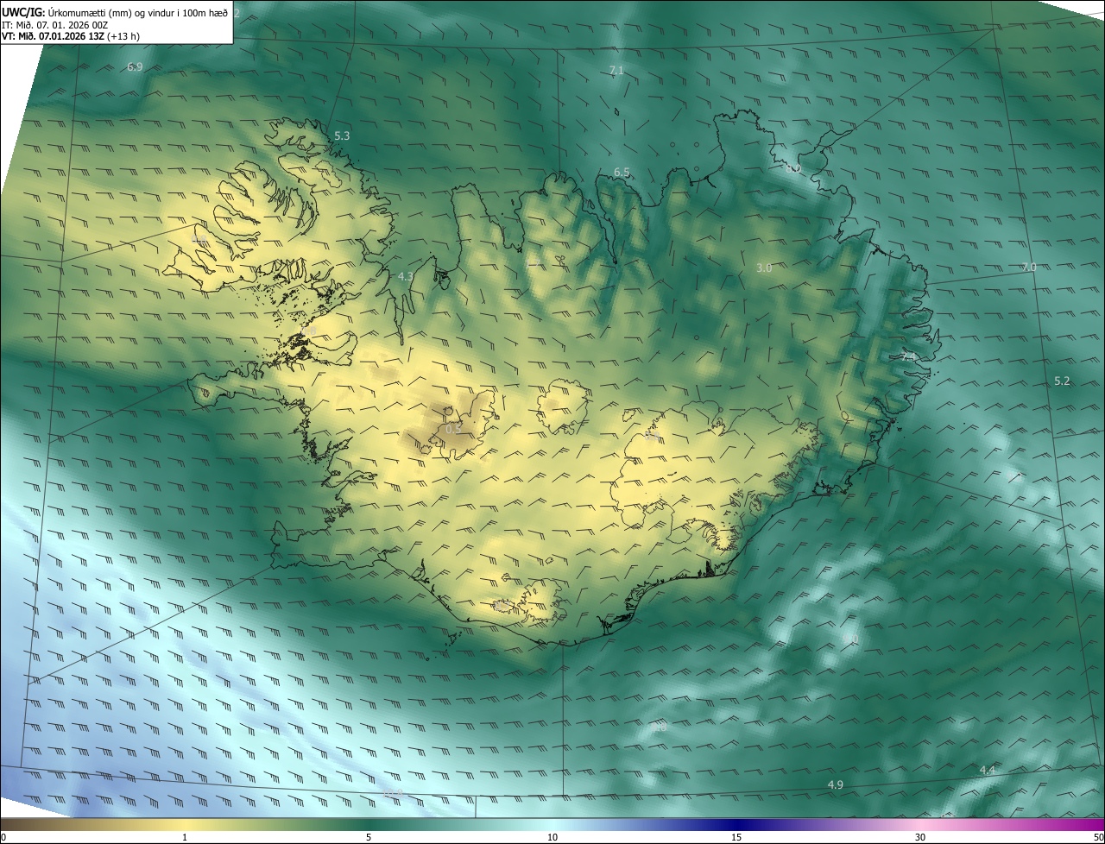Click the 4.4 value label in the southeast
1105x844 pixels.
click(x=988, y=770)
